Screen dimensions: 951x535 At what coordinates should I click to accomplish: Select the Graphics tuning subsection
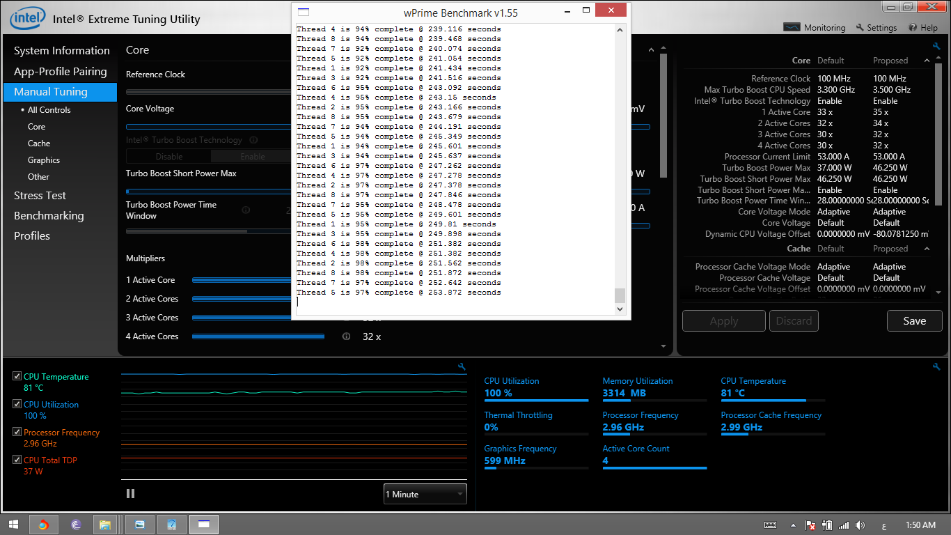click(x=44, y=160)
